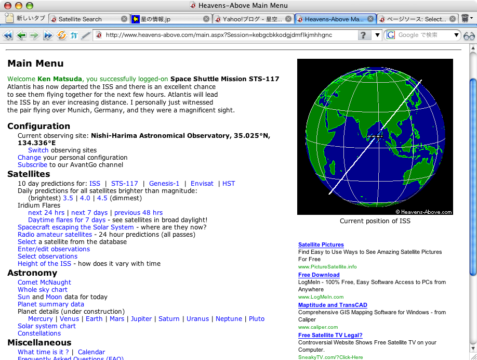Open Select observations link
477x360 pixels.
coord(47,256)
